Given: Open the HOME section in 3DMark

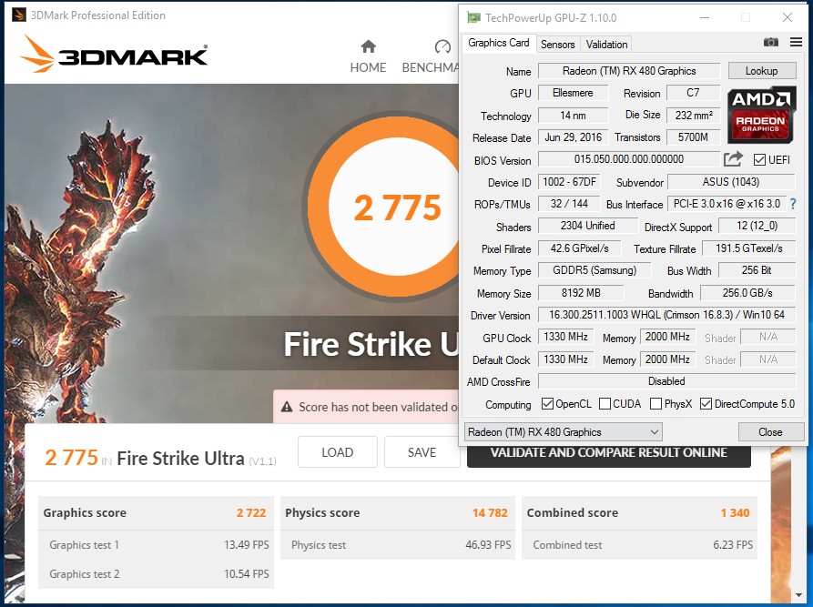Looking at the screenshot, I should 368,56.
